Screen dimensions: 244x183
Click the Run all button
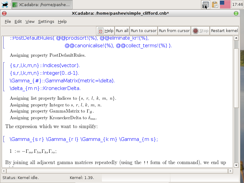[x=122, y=31]
